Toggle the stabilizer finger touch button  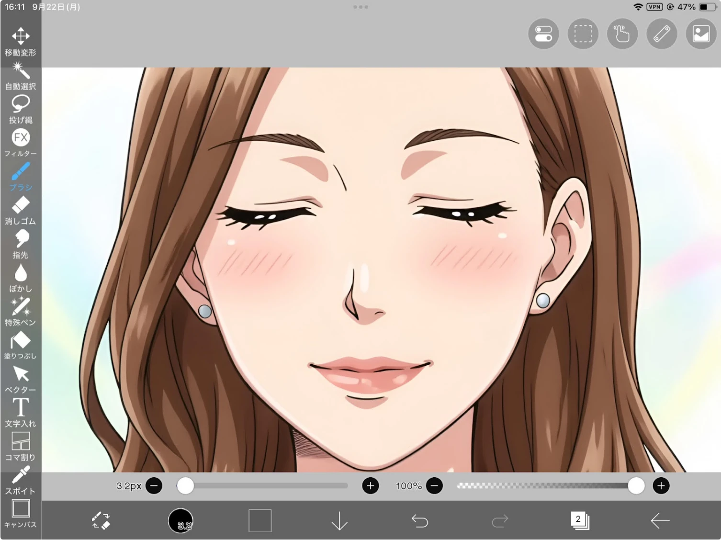click(x=622, y=34)
